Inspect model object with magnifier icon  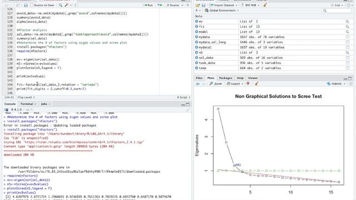[347, 32]
